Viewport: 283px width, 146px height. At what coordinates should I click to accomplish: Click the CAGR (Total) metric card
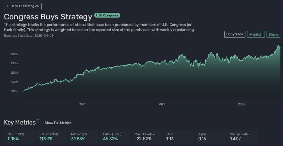coord(115,137)
